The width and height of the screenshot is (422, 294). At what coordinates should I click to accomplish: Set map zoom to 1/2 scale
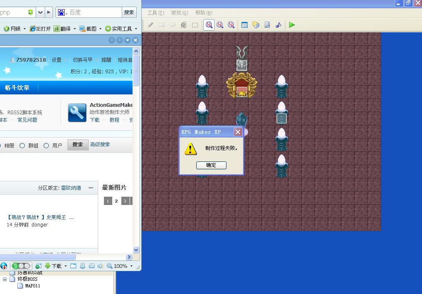tap(220, 25)
